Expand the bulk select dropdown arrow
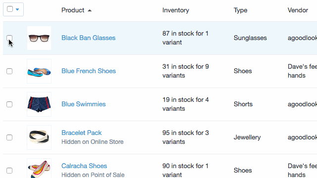317x178 pixels. click(x=17, y=9)
